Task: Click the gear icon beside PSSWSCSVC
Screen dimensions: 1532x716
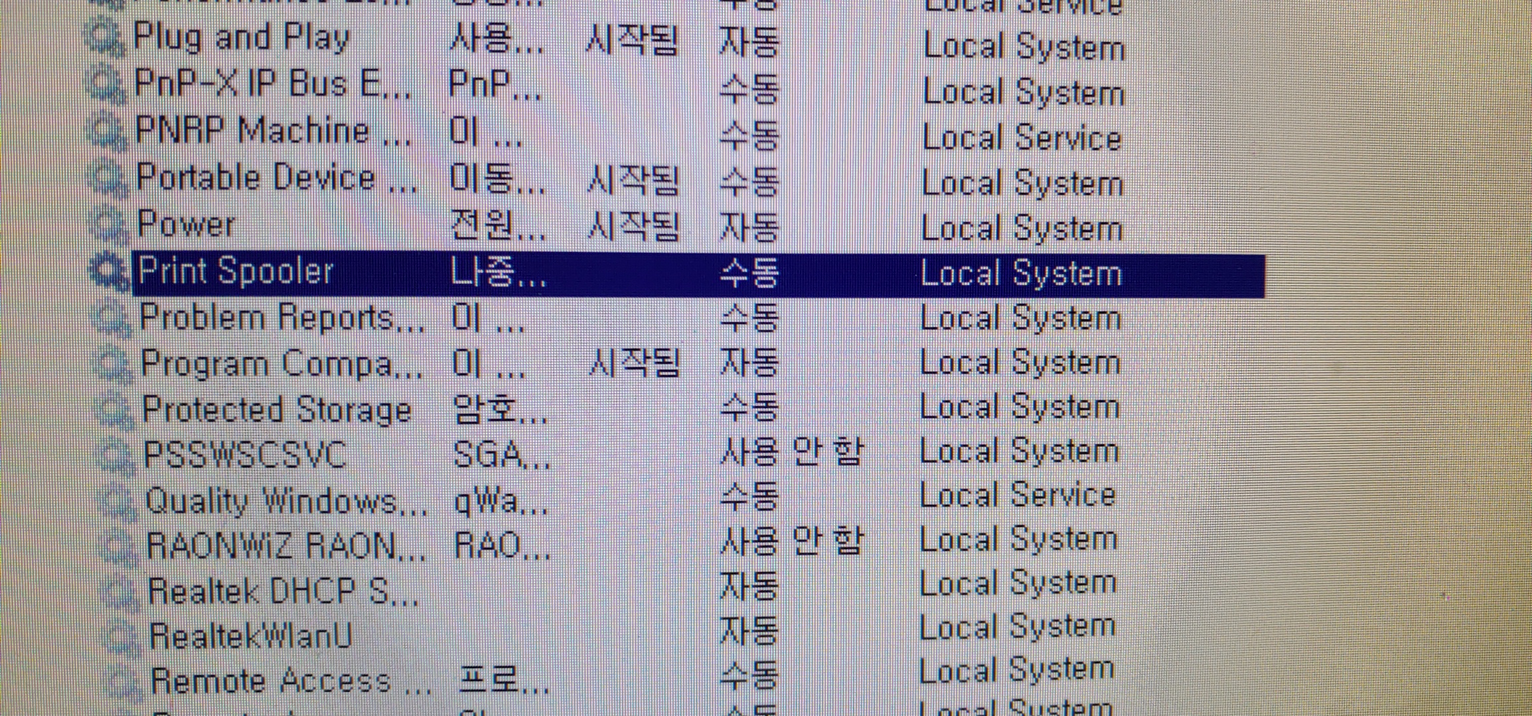Action: tap(116, 455)
